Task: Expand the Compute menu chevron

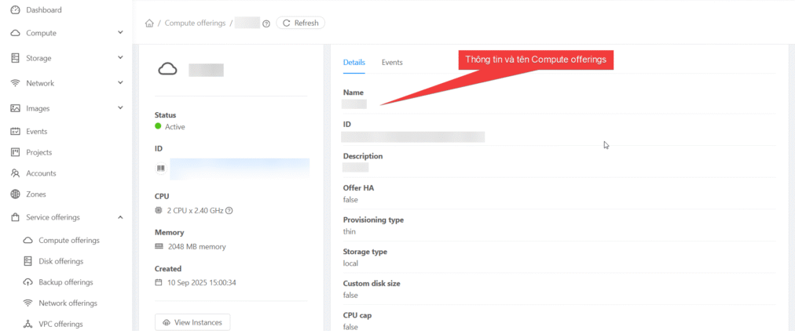Action: click(x=120, y=33)
